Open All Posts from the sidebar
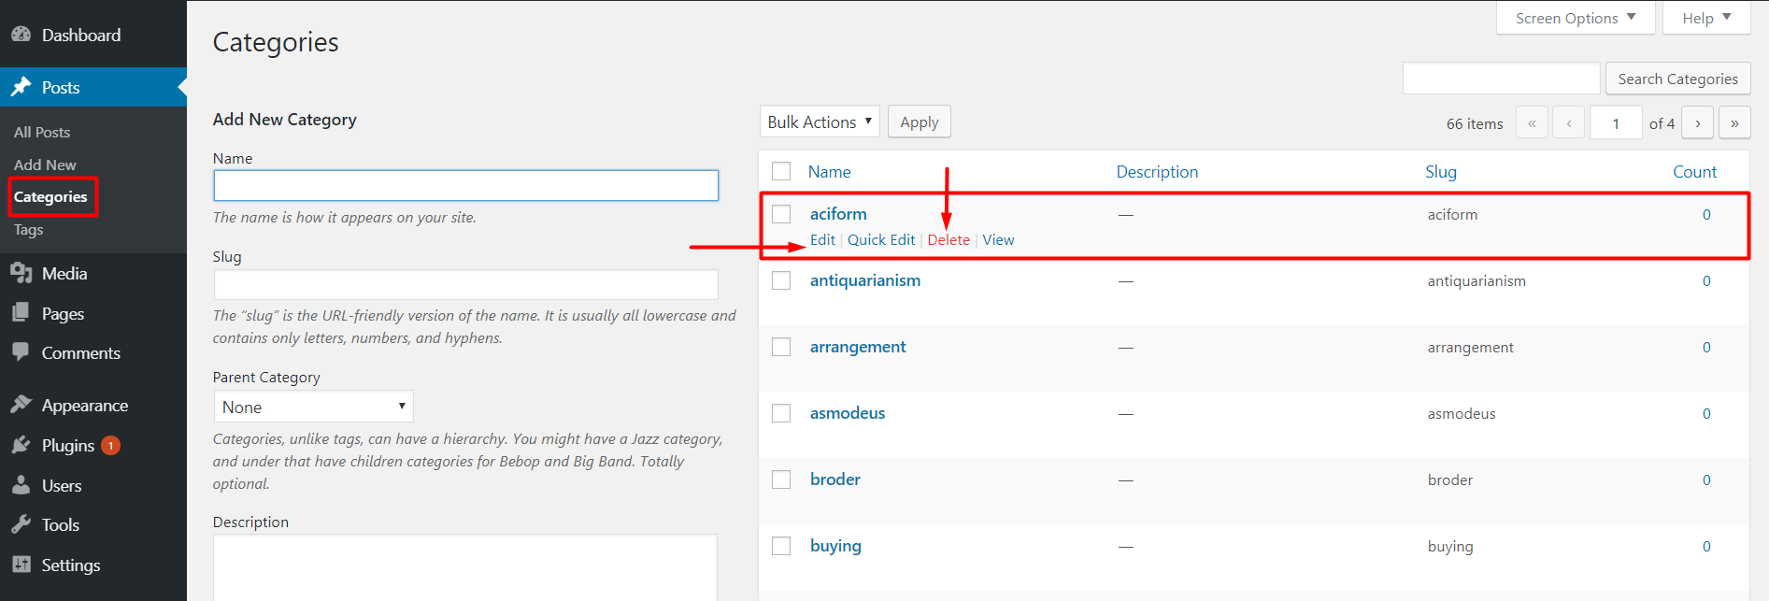Image resolution: width=1769 pixels, height=601 pixels. tap(41, 131)
